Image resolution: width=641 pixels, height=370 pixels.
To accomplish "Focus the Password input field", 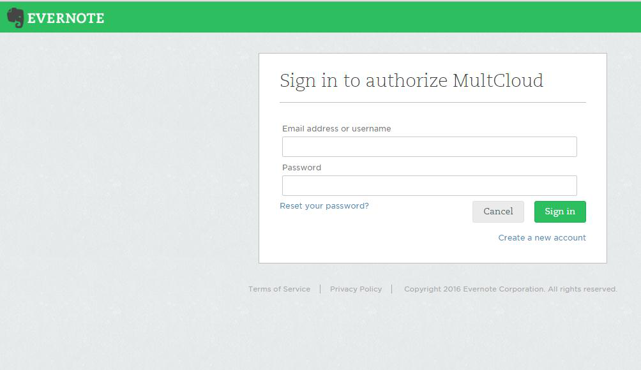I will (429, 186).
